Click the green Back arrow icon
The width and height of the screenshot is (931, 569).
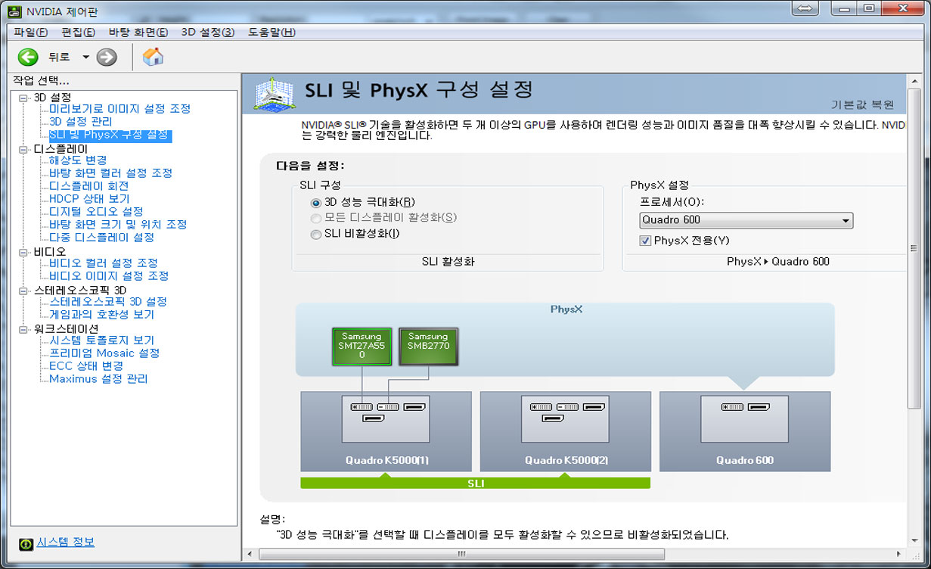click(x=28, y=57)
